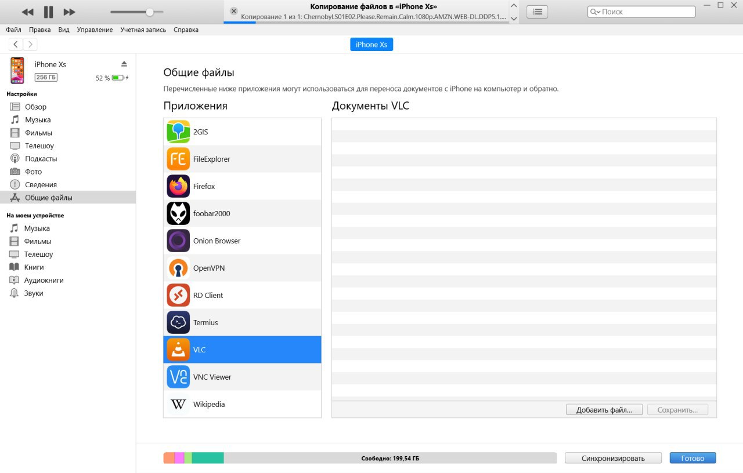
Task: Select the RD Client app icon
Action: (x=178, y=295)
